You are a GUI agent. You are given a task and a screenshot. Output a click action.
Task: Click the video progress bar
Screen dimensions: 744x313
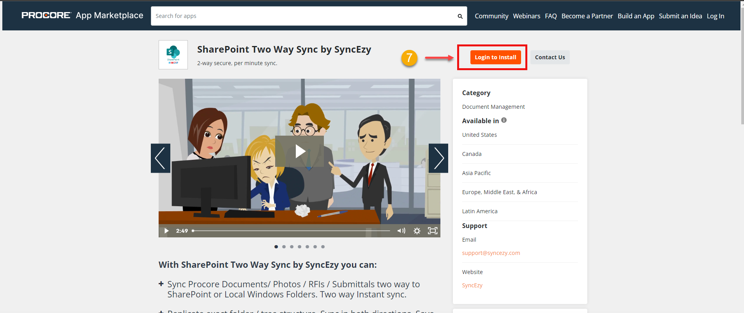291,231
